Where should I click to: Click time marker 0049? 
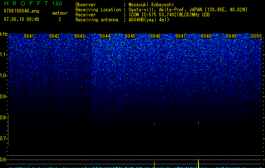point(231,36)
